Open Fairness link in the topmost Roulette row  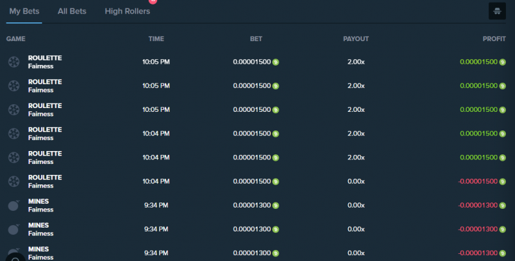(x=41, y=67)
